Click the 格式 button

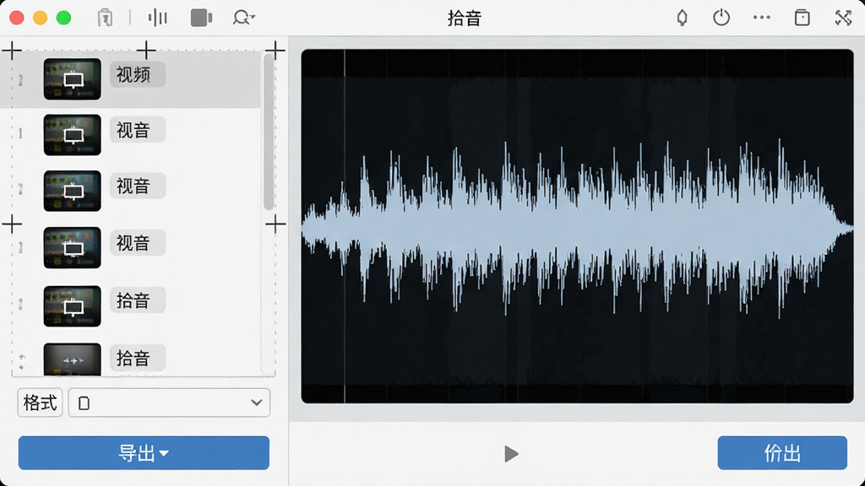click(x=40, y=402)
